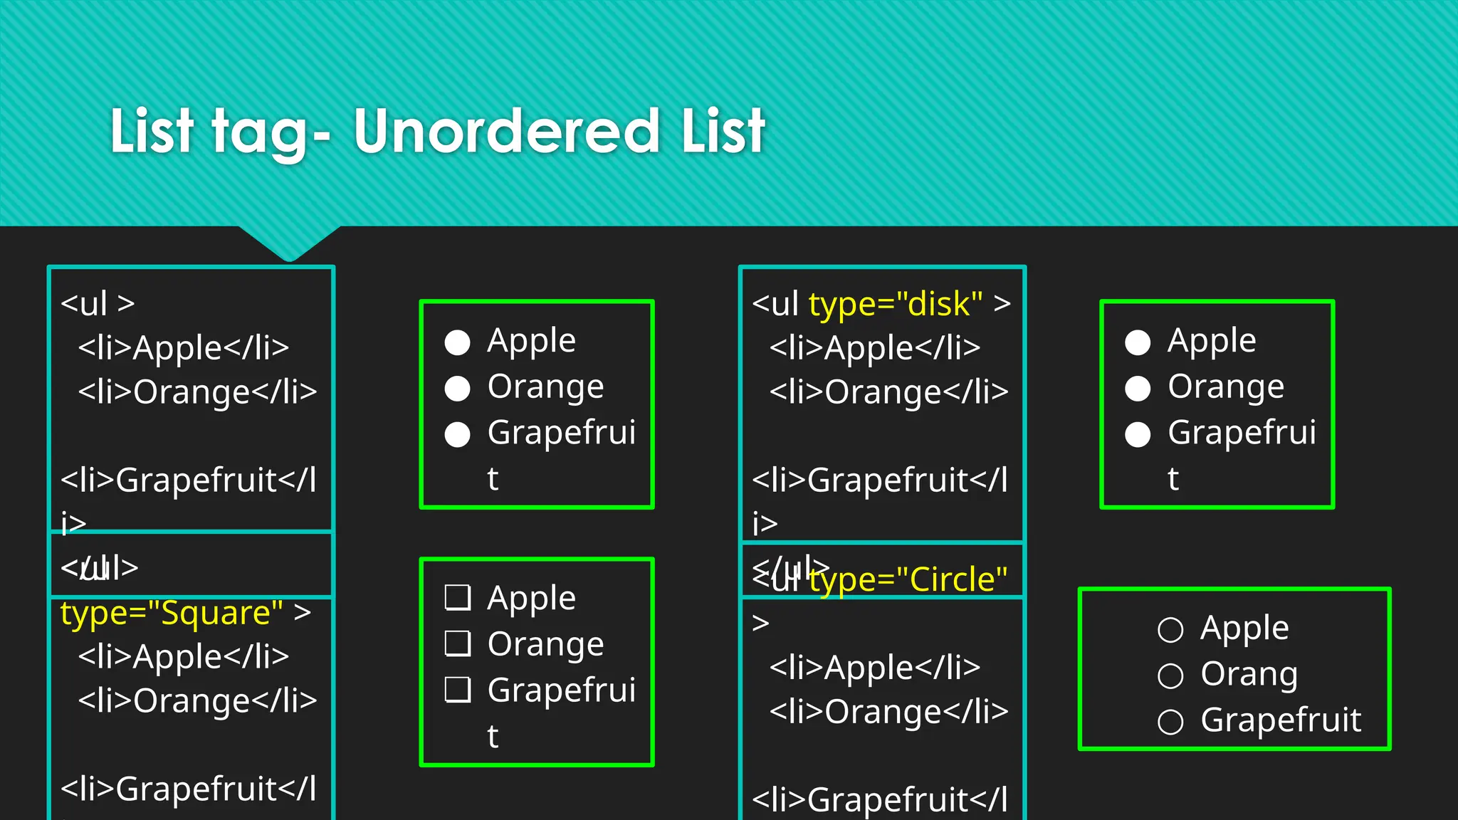Screen dimensions: 1458x820
Task: Click "Apple" beside the hollow circle bullet
Action: tap(1244, 629)
